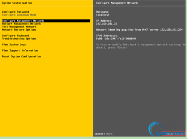
Task: Click the fe80 IPv6 address value
Action: click(x=116, y=39)
